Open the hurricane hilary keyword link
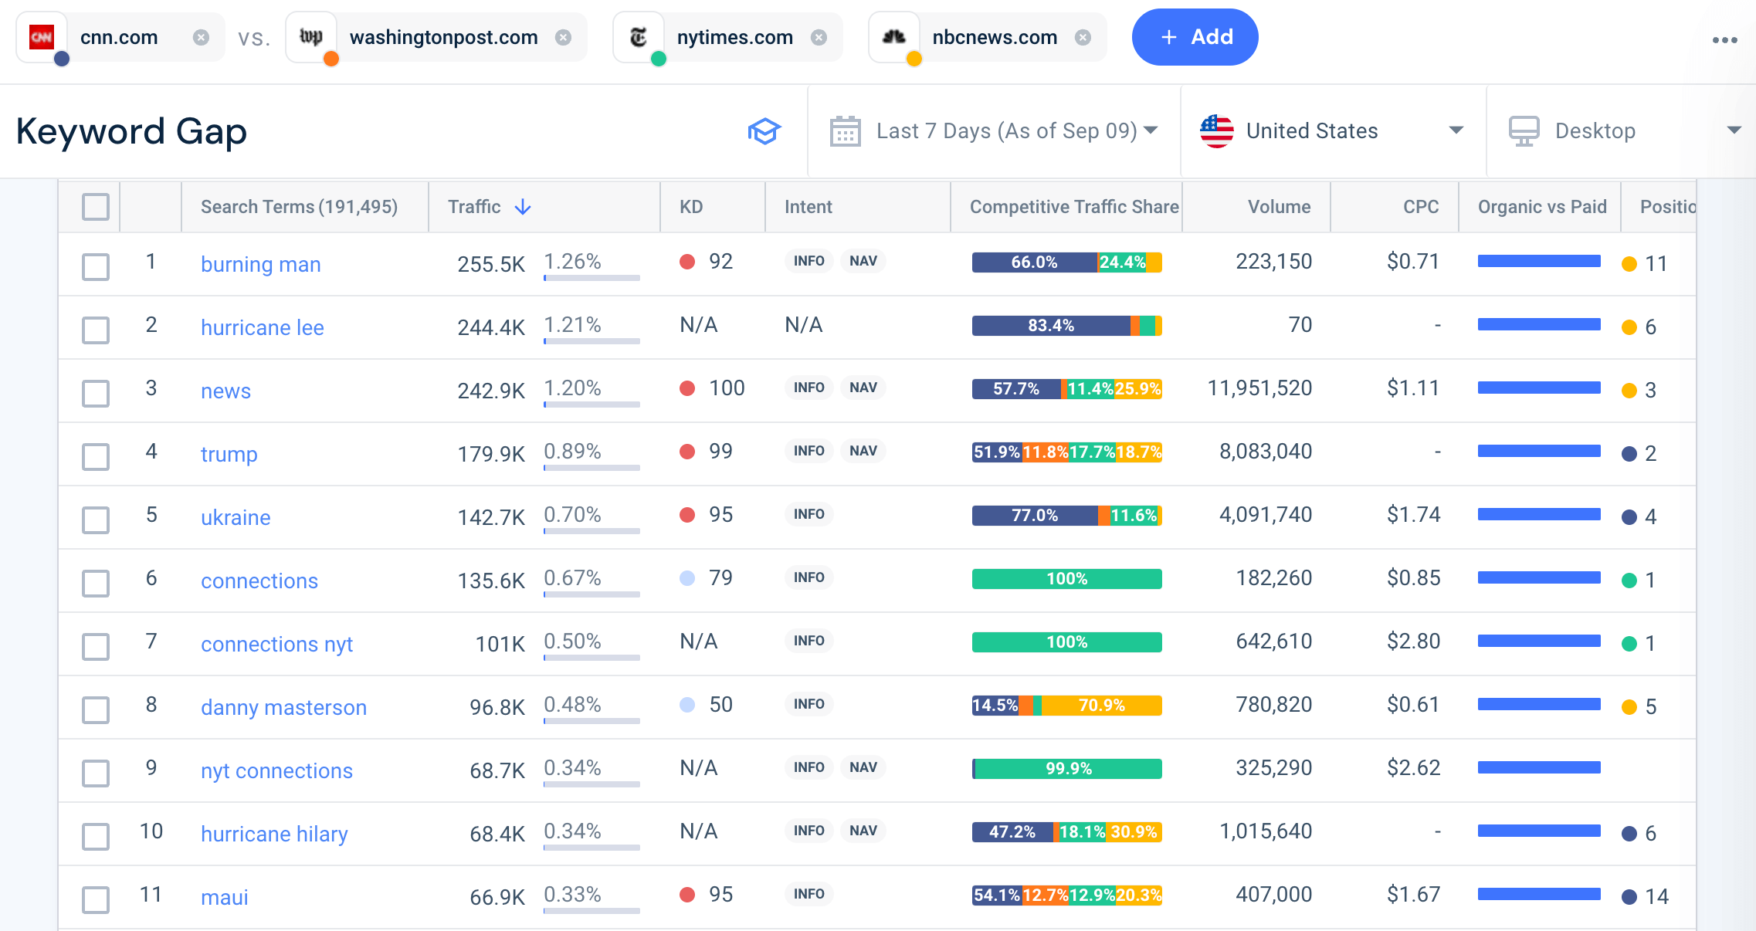 (274, 834)
